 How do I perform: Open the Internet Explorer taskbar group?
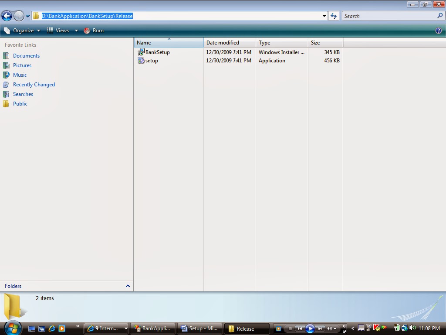(x=106, y=328)
